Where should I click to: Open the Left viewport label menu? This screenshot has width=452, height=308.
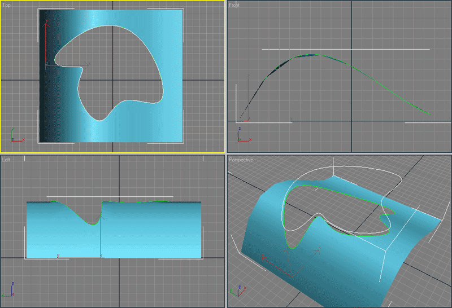click(6, 160)
